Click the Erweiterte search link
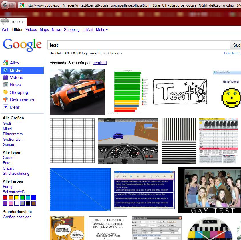 point(232,53)
